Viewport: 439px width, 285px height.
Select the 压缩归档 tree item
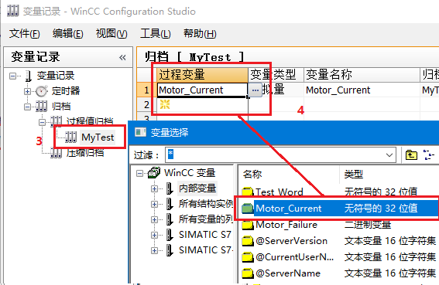tap(85, 153)
